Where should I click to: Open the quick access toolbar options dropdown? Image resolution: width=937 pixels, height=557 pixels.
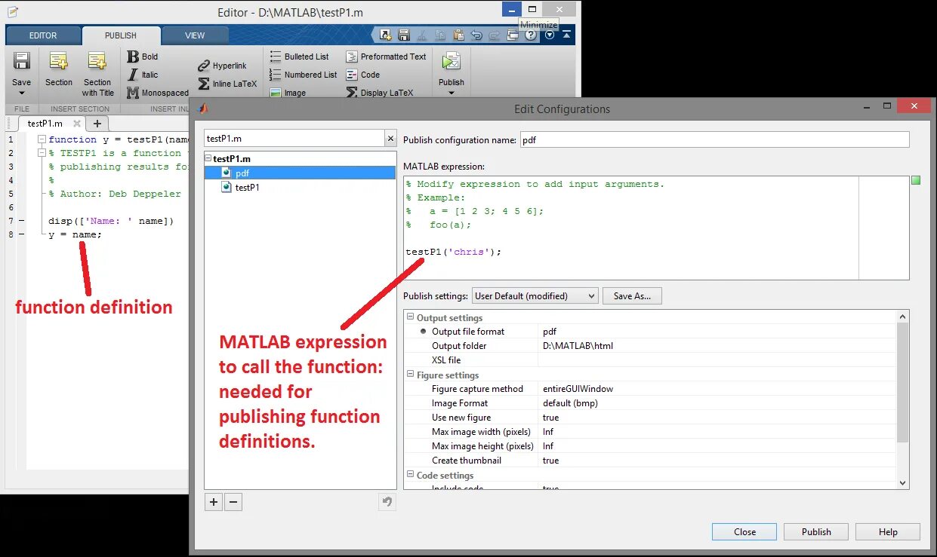point(550,35)
